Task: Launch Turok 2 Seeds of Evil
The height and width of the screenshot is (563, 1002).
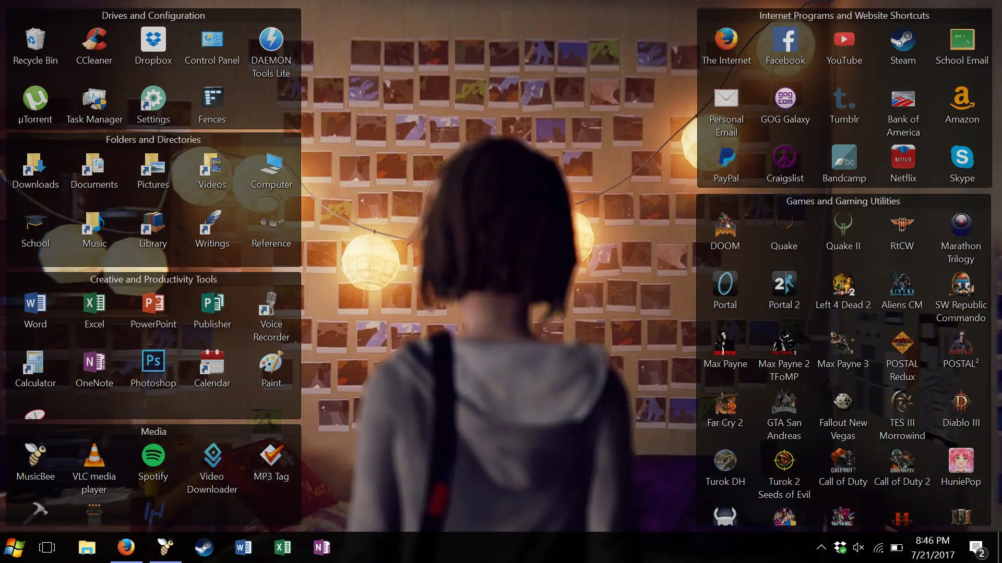Action: click(784, 474)
